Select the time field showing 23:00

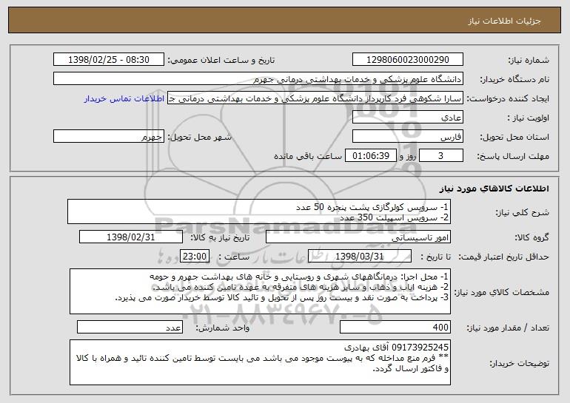tap(195, 257)
